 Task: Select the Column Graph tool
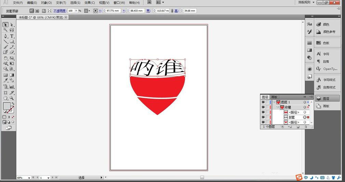click(12, 87)
